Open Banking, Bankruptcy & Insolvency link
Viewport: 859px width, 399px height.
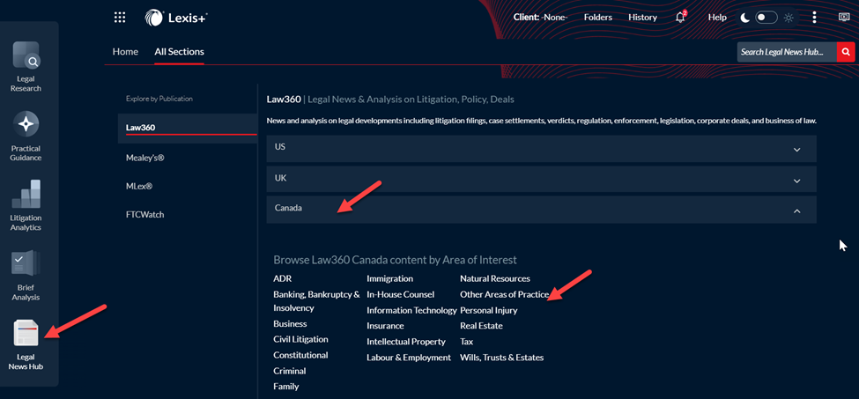click(316, 301)
